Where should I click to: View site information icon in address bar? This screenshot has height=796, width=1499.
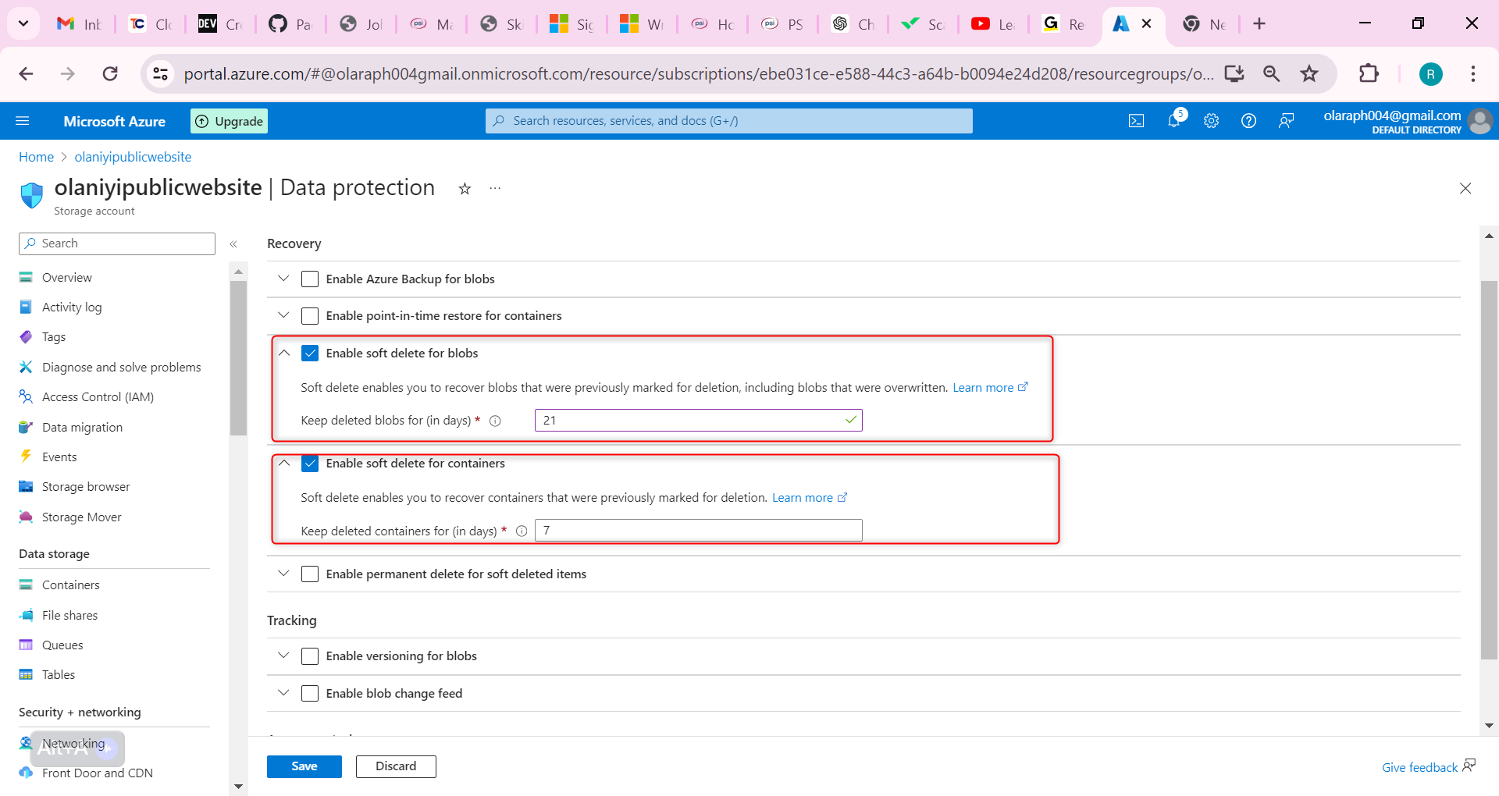click(x=161, y=73)
